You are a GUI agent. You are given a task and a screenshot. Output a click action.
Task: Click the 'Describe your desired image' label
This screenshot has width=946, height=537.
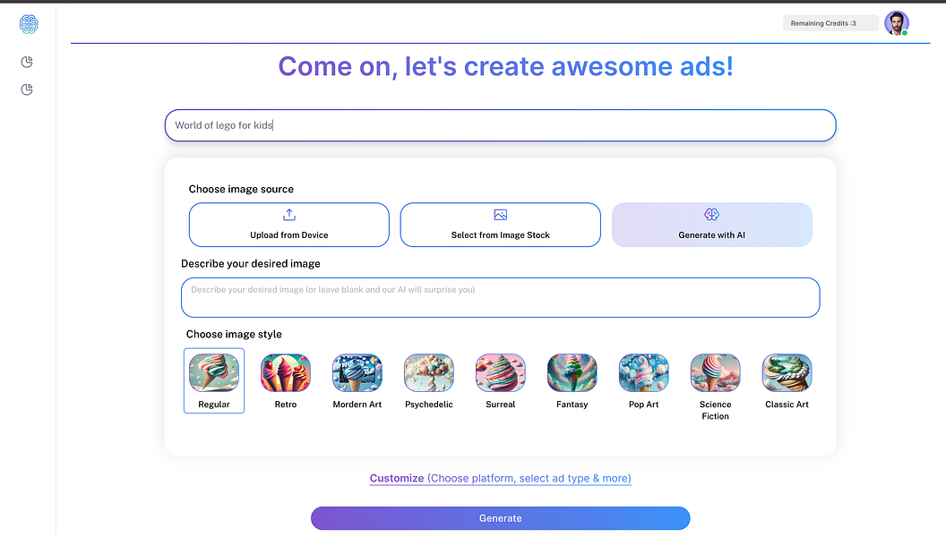(x=250, y=264)
